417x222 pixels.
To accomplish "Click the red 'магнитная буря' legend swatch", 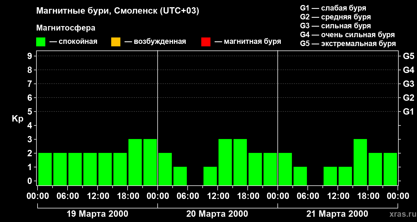I will click(206, 42).
